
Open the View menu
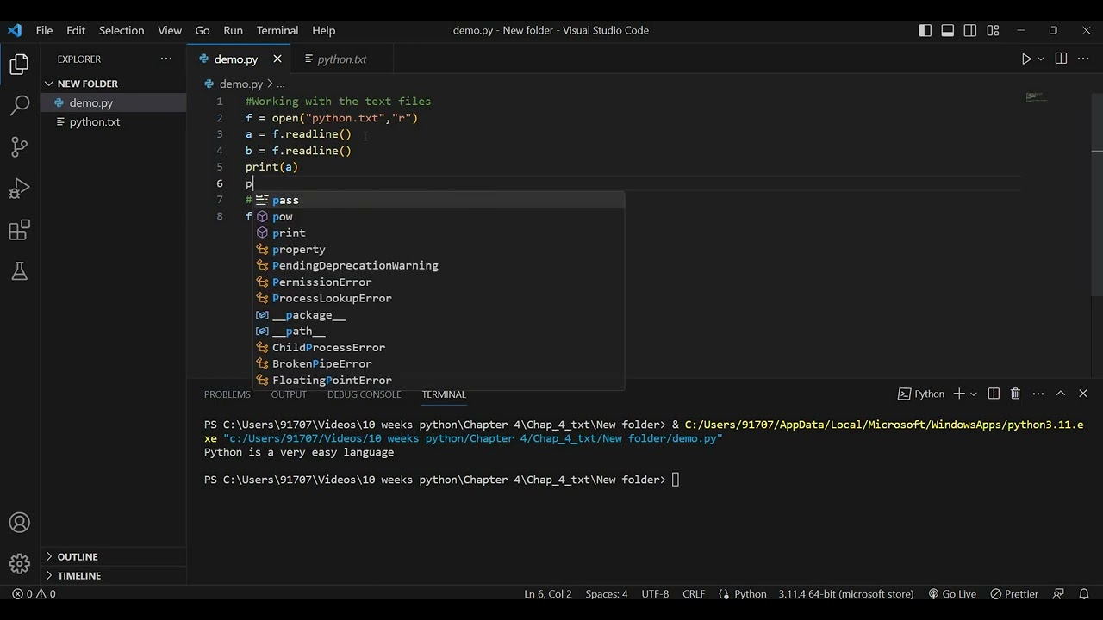(170, 30)
